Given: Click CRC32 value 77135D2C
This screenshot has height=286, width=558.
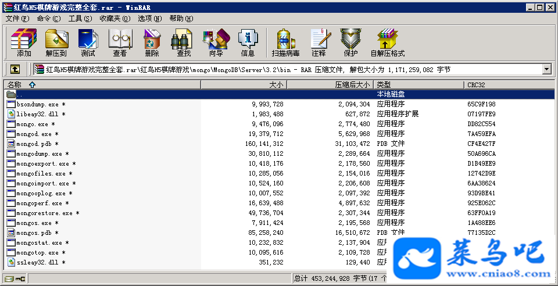Looking at the screenshot, I should coord(482,233).
